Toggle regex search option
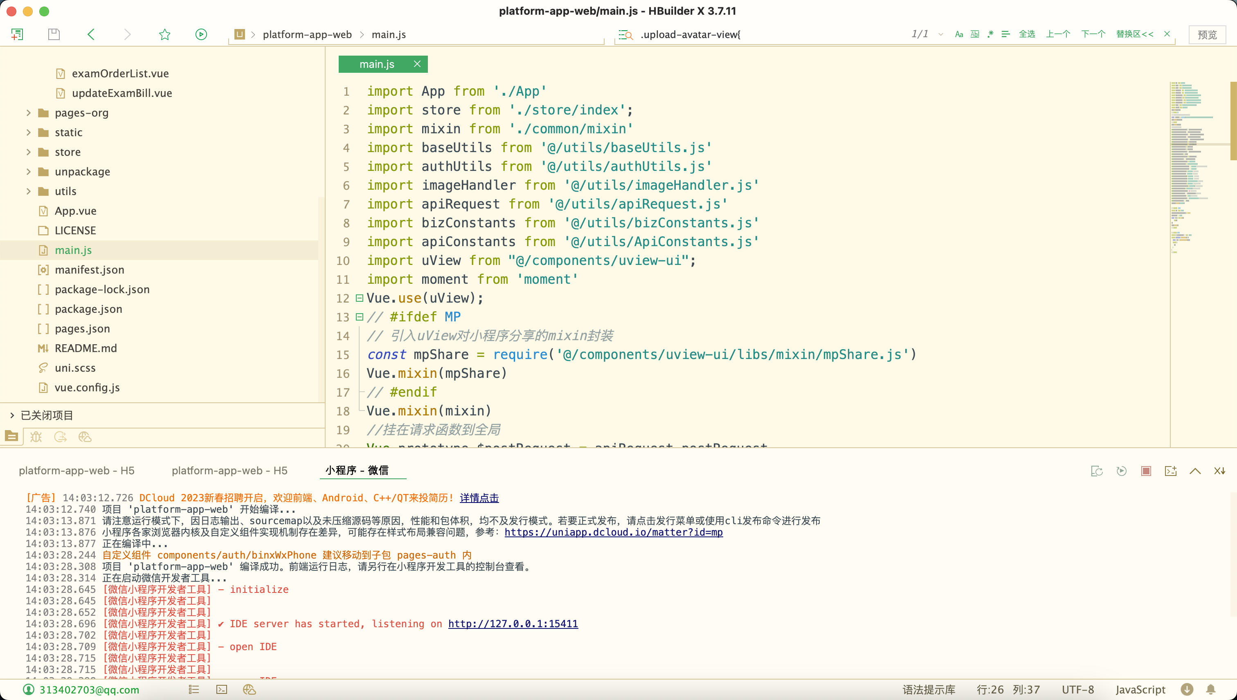 990,34
